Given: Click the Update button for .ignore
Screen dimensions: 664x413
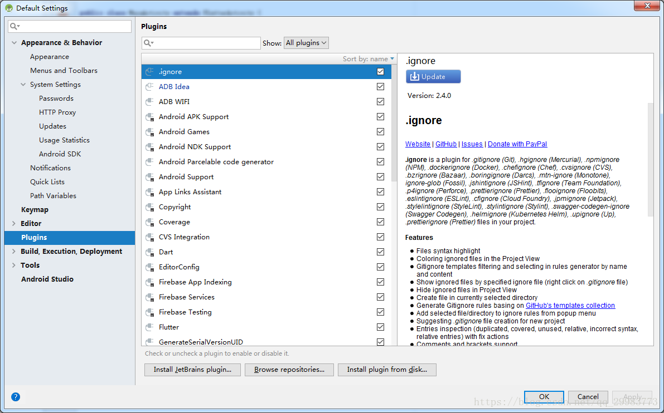Looking at the screenshot, I should [433, 76].
